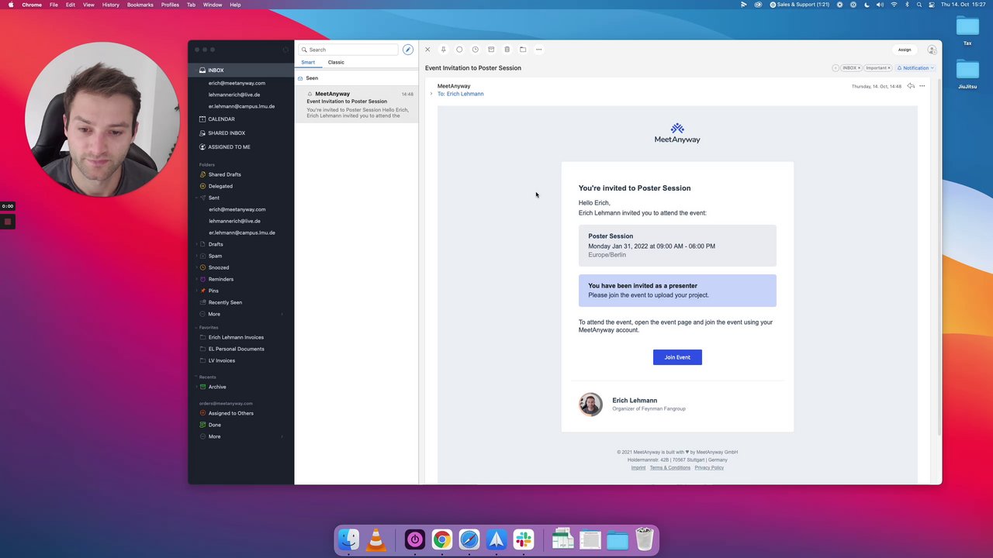Screen dimensions: 993x558
Task: Close the open email view
Action: click(427, 50)
